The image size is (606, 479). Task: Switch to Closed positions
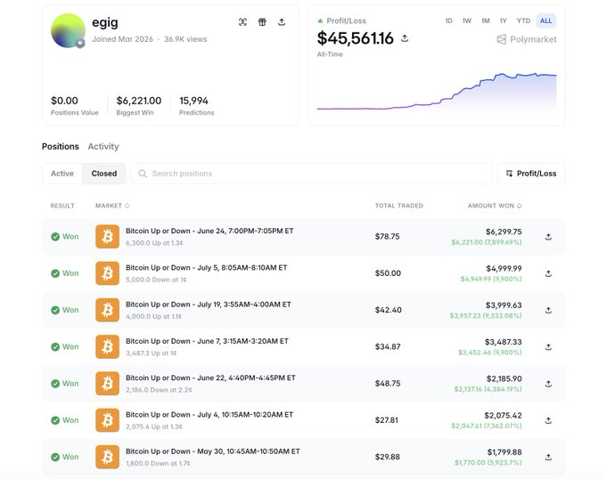[x=104, y=174]
